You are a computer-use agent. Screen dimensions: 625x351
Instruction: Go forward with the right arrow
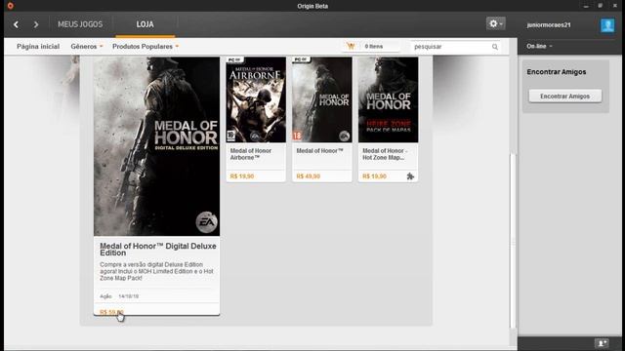(36, 24)
